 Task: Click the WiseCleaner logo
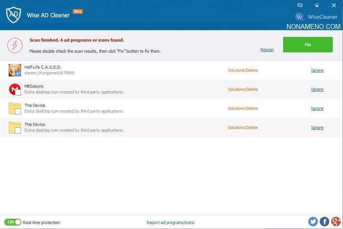[300, 17]
